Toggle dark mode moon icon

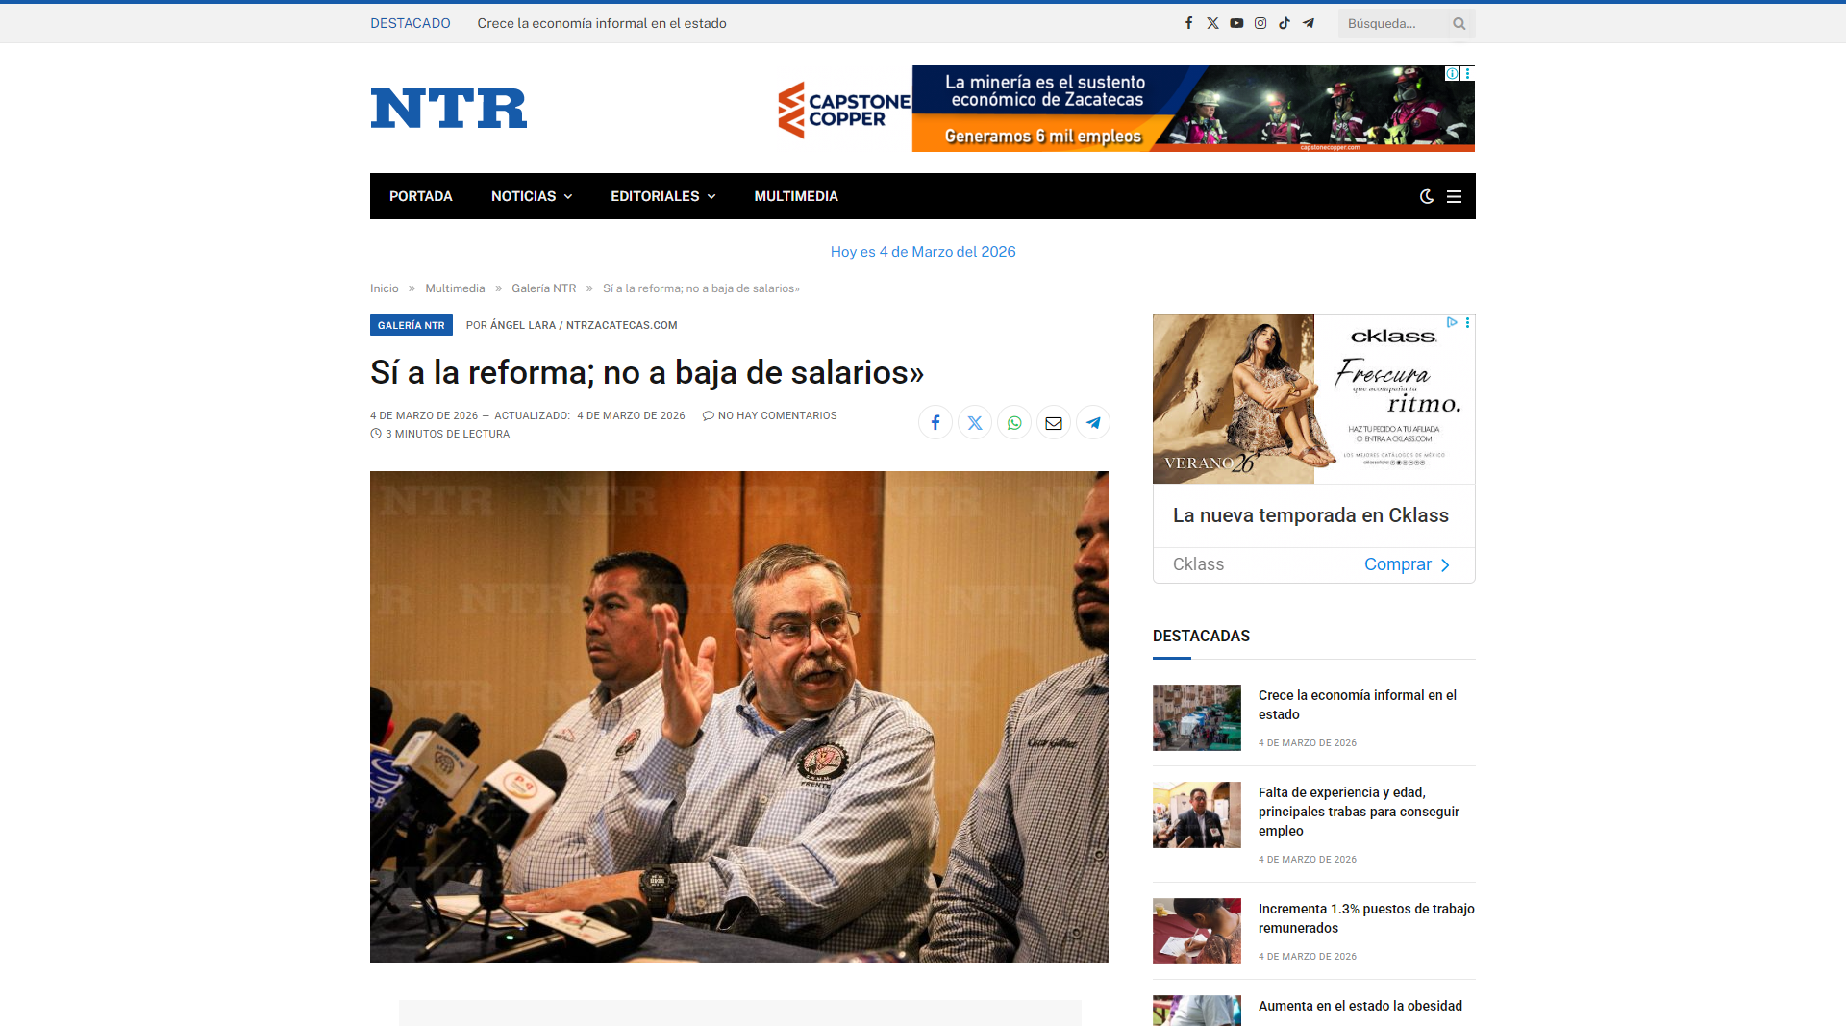click(x=1427, y=196)
